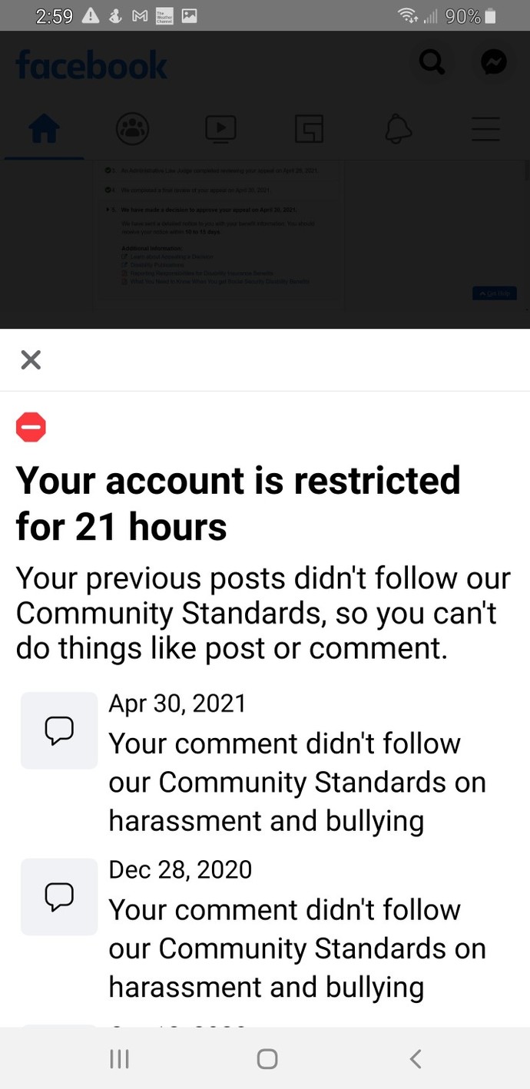Tap the facebook wordmark logo
Image resolution: width=530 pixels, height=1089 pixels.
[91, 65]
